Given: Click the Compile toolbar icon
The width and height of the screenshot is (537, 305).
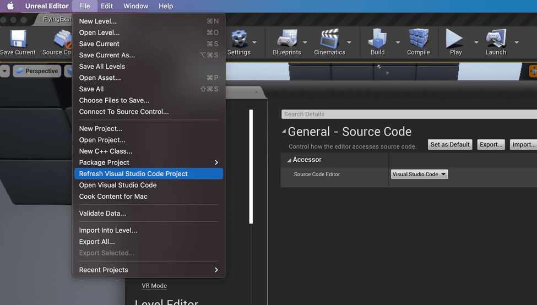Looking at the screenshot, I should click(x=418, y=39).
